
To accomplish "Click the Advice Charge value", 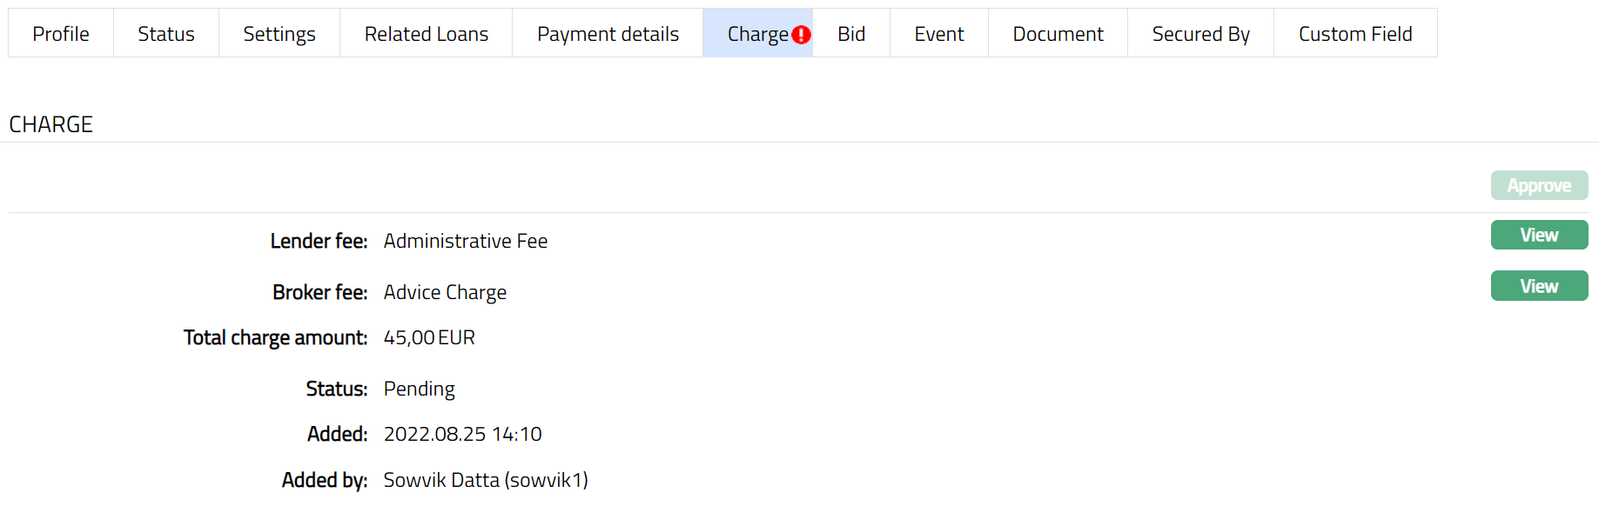I will (445, 292).
